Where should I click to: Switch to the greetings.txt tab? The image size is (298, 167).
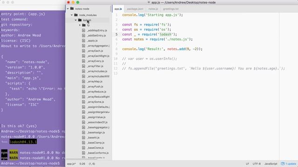171,9
